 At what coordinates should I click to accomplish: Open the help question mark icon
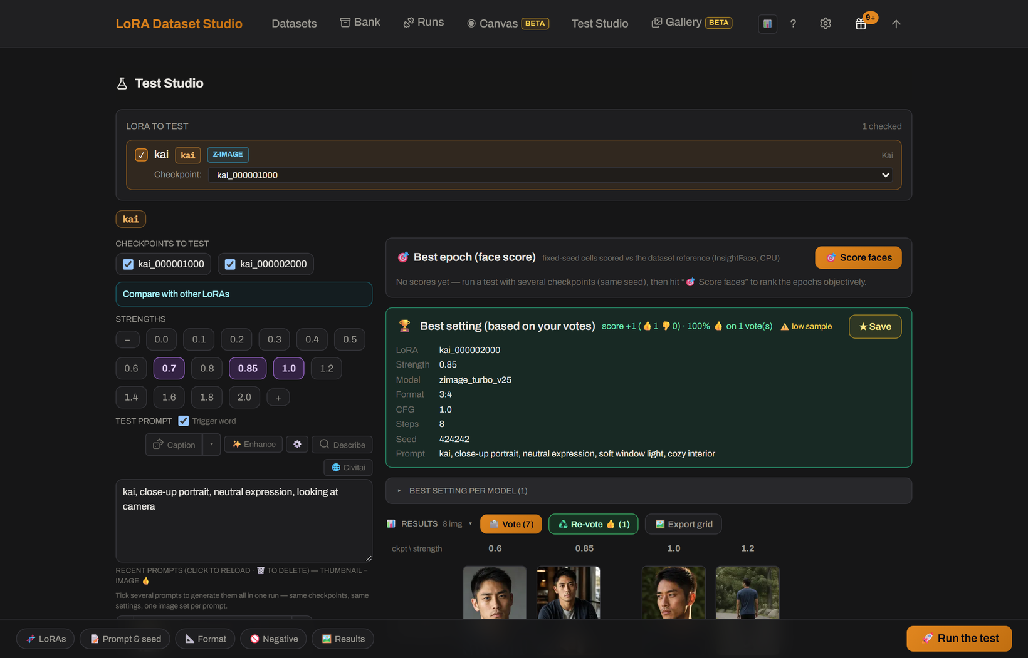[793, 24]
